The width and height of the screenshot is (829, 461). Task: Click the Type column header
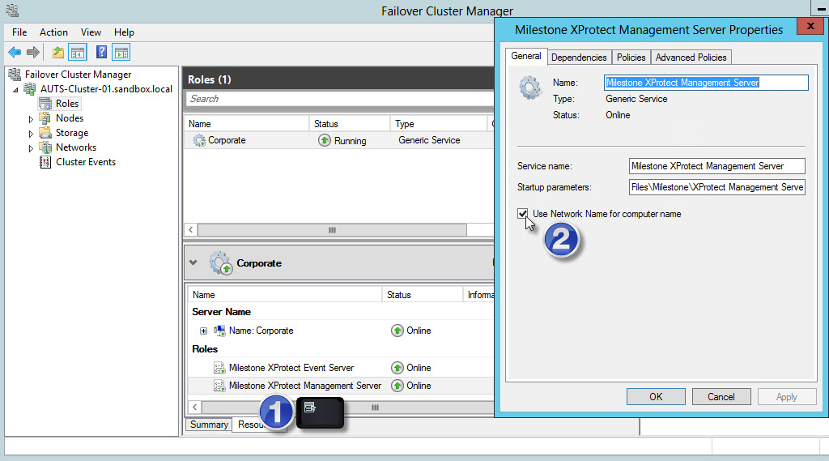tap(438, 123)
